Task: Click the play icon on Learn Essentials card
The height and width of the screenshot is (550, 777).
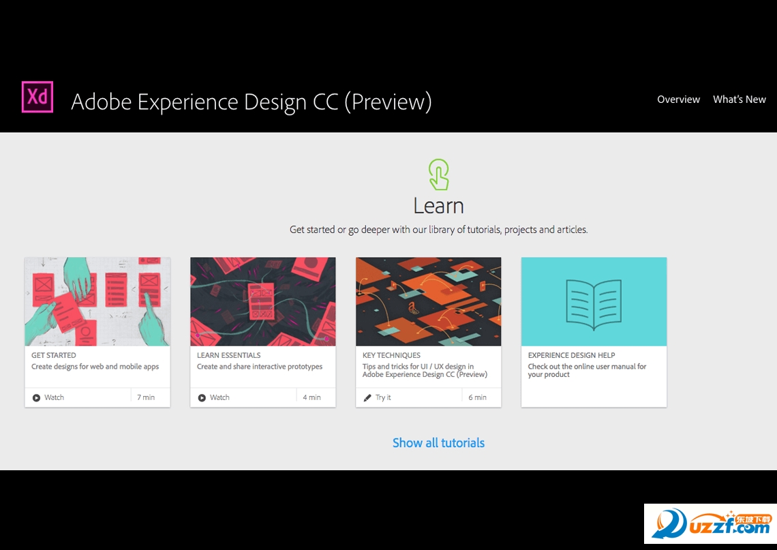Action: tap(202, 398)
